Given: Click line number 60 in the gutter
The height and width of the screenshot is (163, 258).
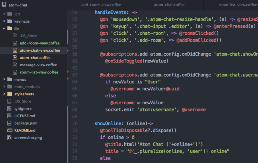Looking at the screenshot, I should [x=75, y=54].
